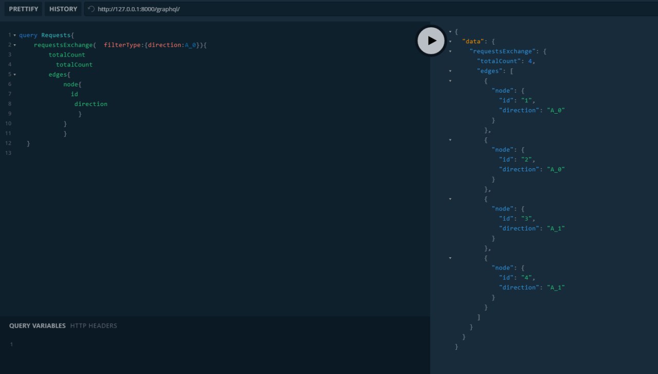Click the operation name "Requests" on line 1
The image size is (658, 374).
click(x=56, y=35)
